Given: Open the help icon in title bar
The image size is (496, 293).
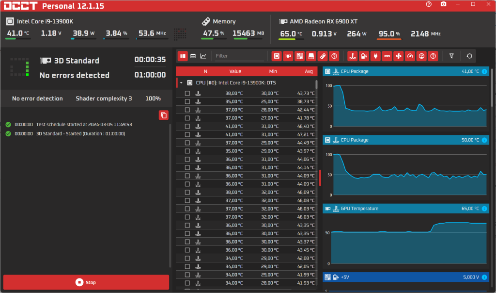Looking at the screenshot, I should pos(429,4).
